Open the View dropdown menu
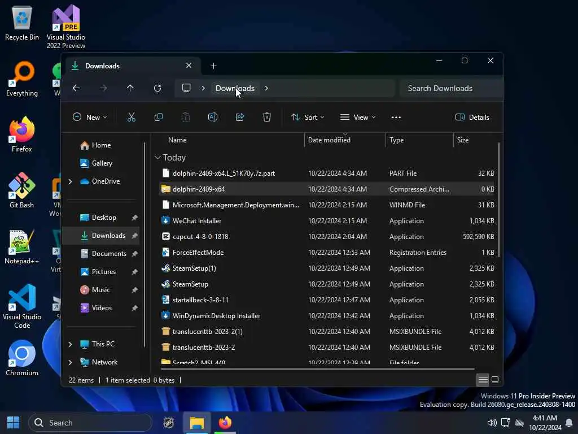The width and height of the screenshot is (578, 434). pos(357,118)
